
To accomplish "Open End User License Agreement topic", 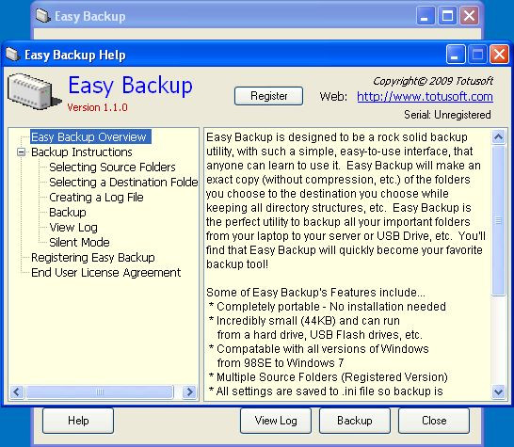I will pos(105,273).
